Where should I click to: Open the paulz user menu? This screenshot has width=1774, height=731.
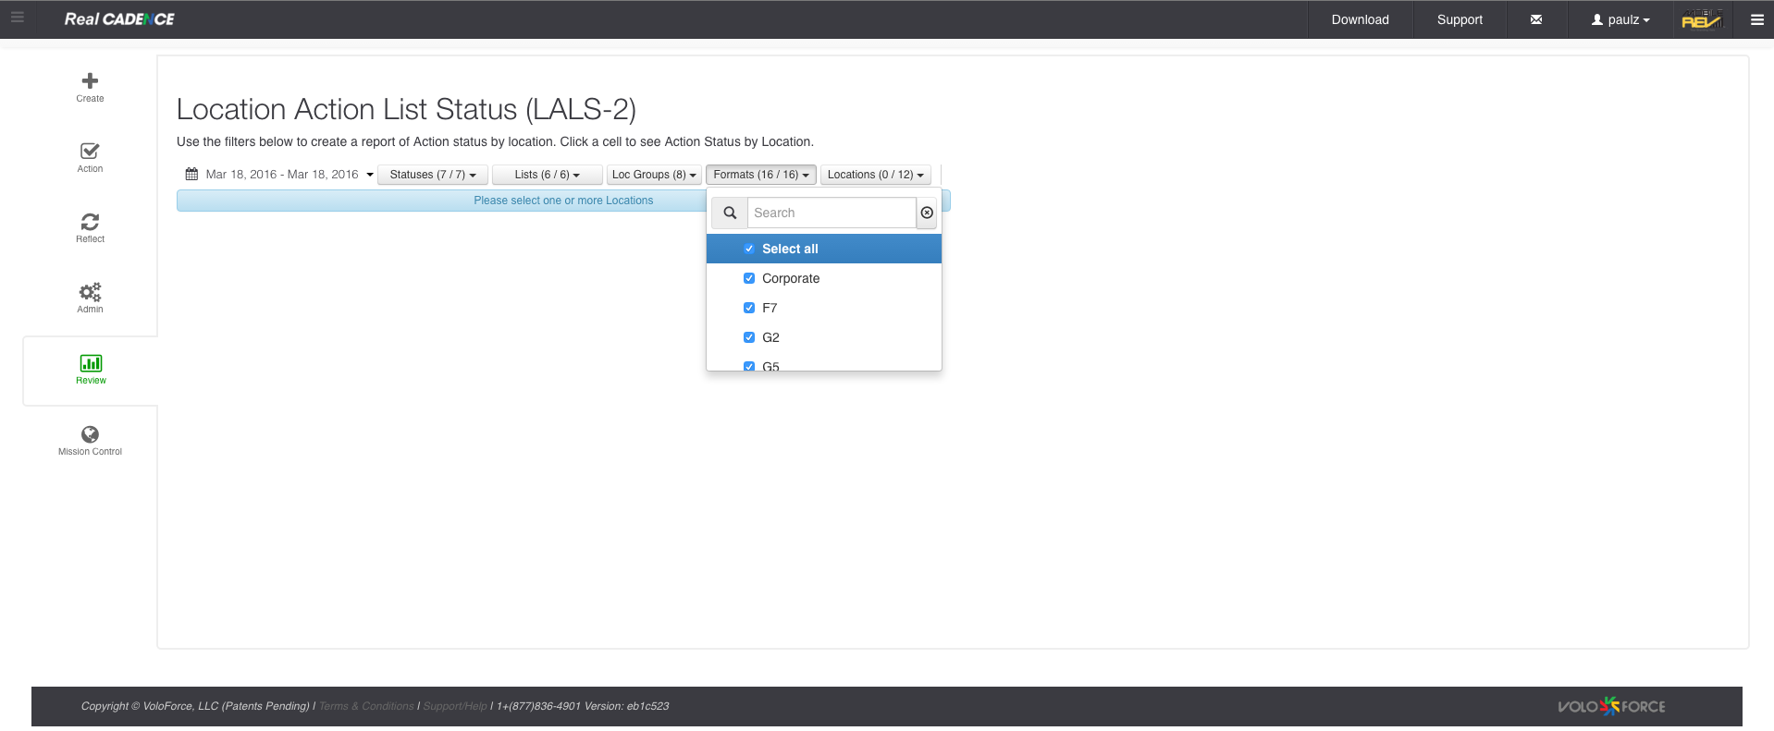[x=1620, y=19]
